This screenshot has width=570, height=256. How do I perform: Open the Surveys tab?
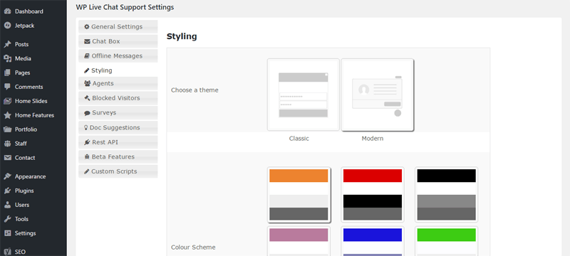pyautogui.click(x=118, y=113)
